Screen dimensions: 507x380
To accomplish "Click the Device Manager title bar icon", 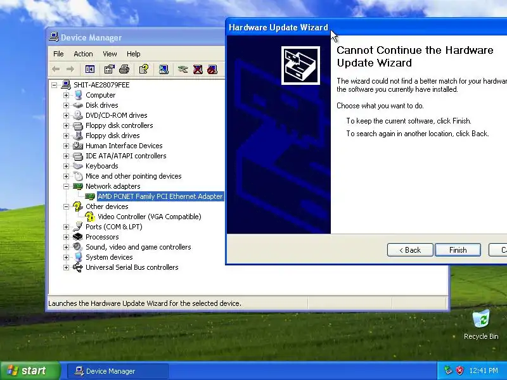I will tap(54, 37).
